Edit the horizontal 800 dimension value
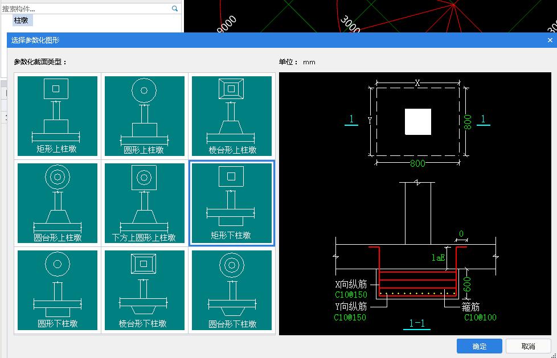The image size is (557, 358). coord(417,163)
